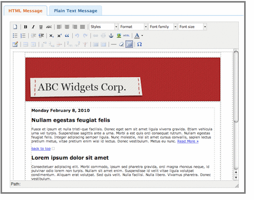Open the Format dropdown
Screen dimensions: 254x200
[x=133, y=27]
